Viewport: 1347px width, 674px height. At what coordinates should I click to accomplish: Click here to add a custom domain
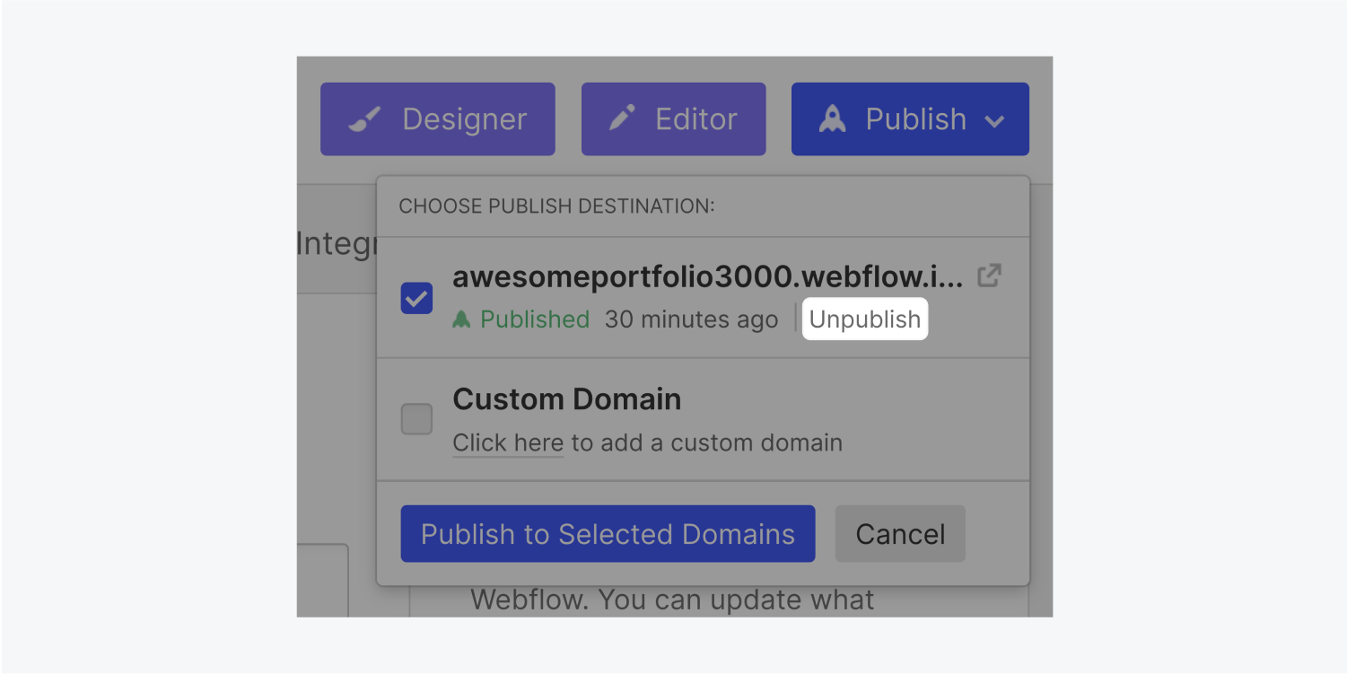(508, 442)
